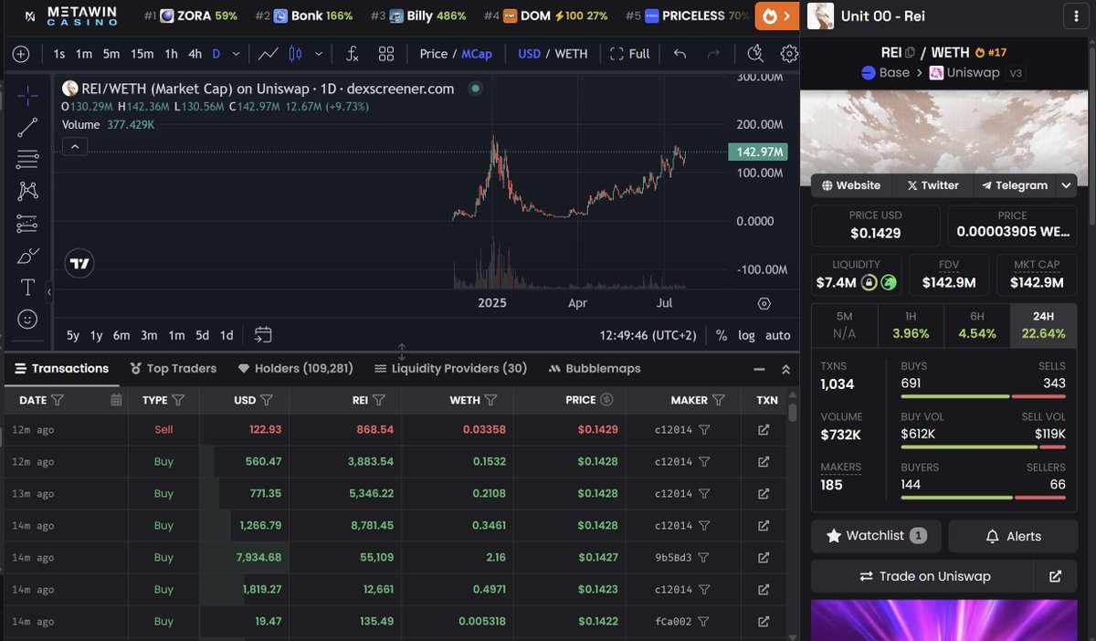The width and height of the screenshot is (1096, 641).
Task: Select the brush drawing tool
Action: (x=27, y=256)
